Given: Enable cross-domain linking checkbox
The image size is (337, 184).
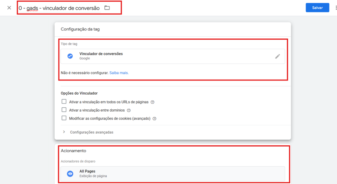Looking at the screenshot, I should pyautogui.click(x=64, y=110).
